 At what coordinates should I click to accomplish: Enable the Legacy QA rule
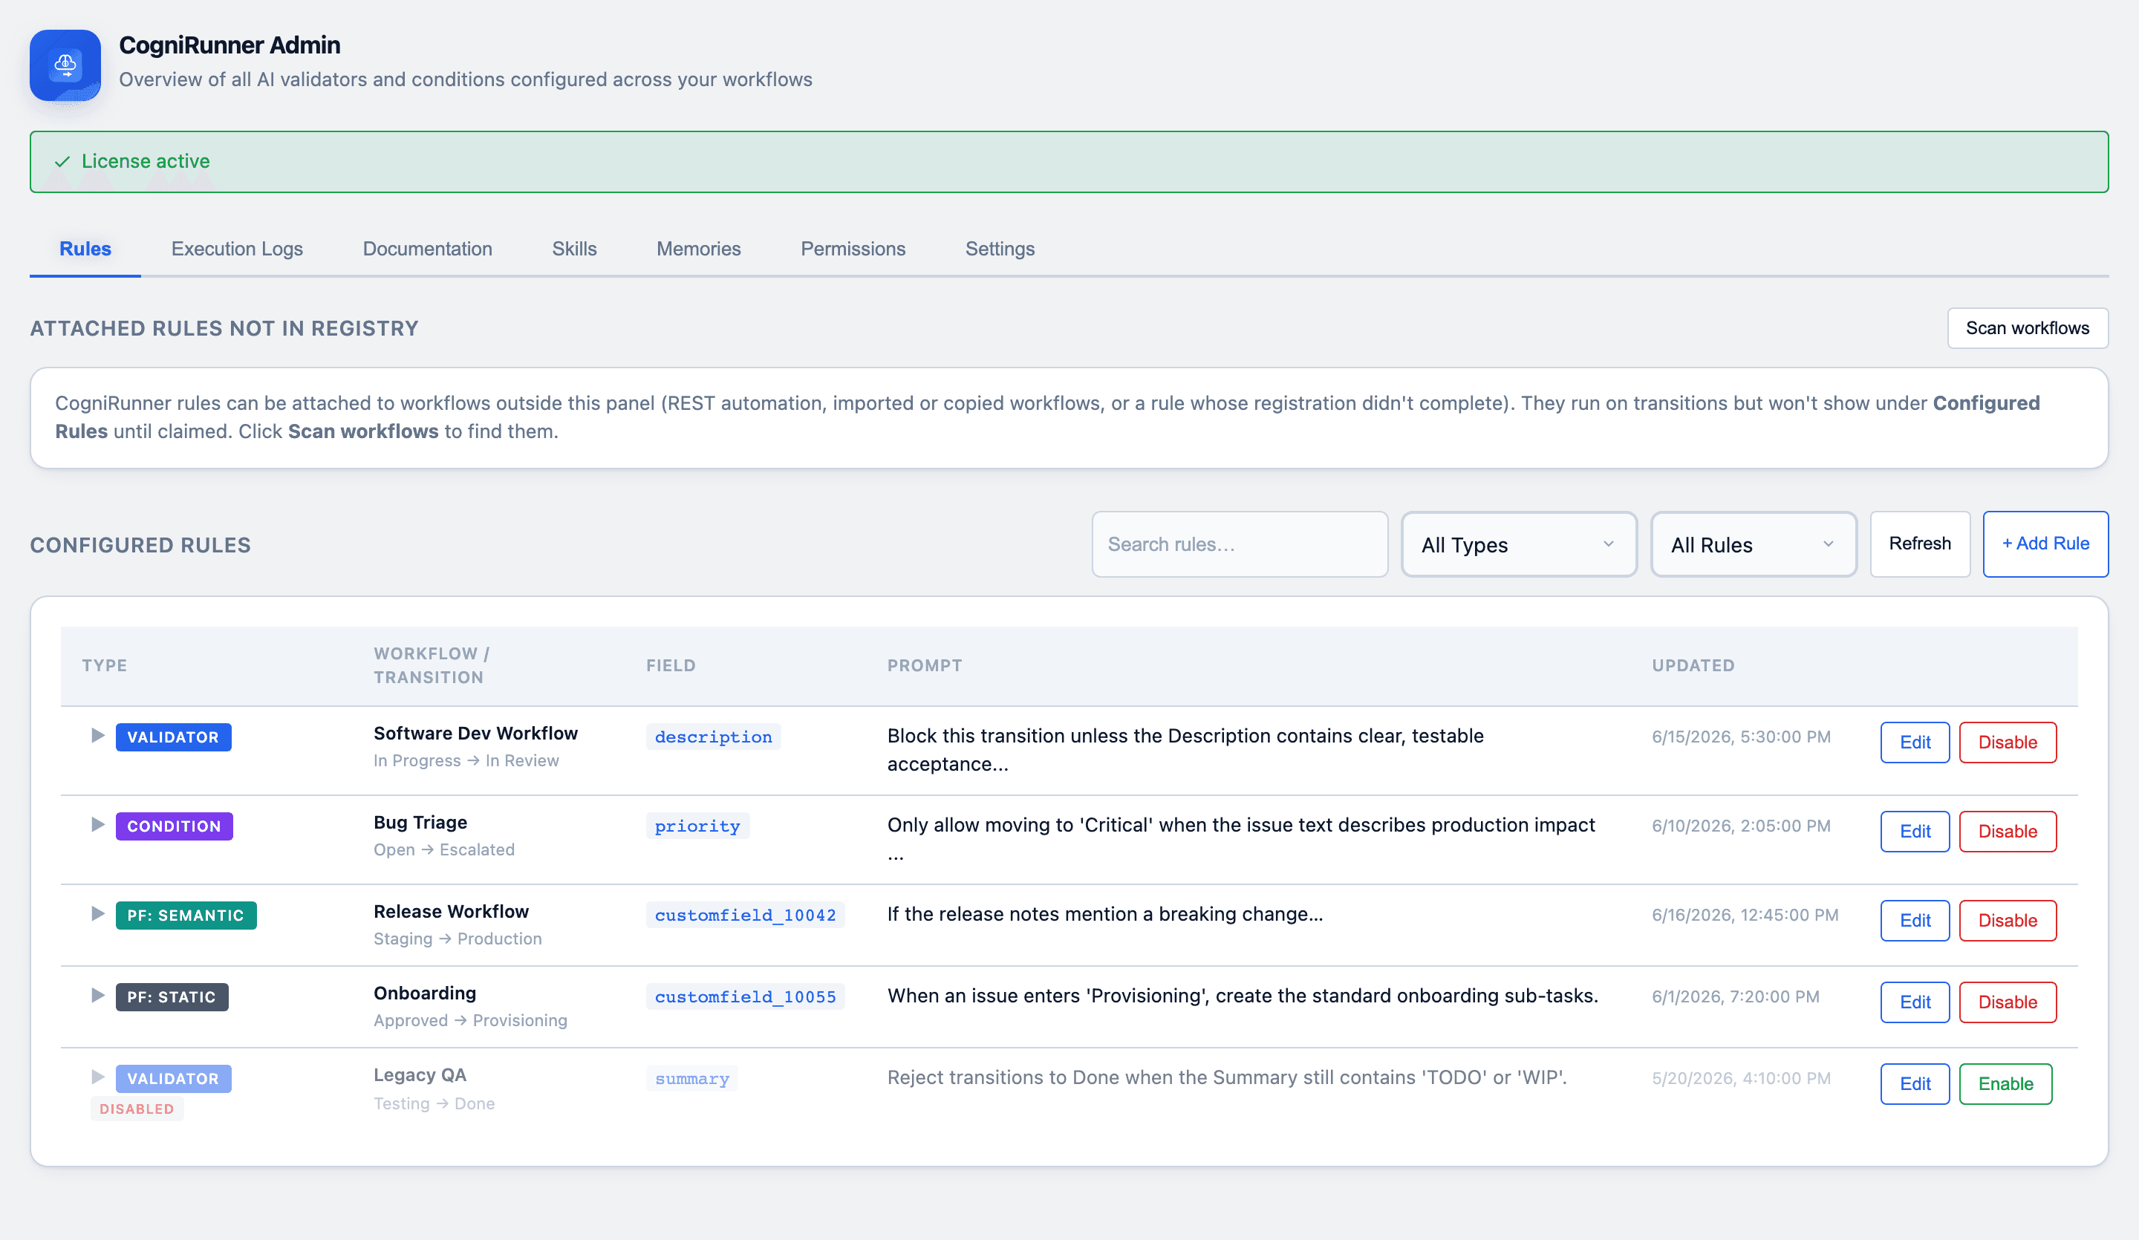pyautogui.click(x=2005, y=1084)
